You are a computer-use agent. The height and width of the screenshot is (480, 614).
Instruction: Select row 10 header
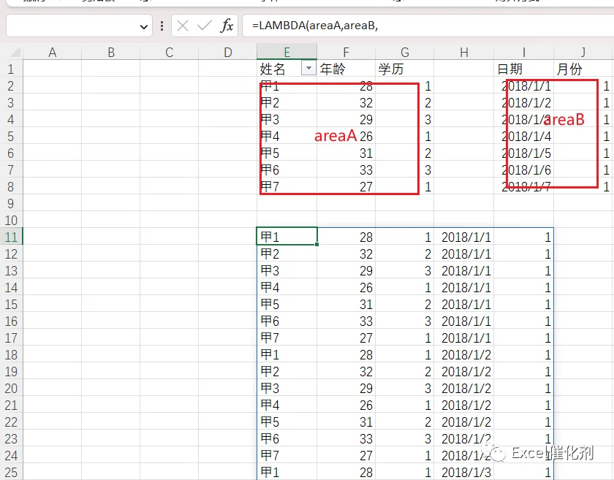click(x=11, y=220)
